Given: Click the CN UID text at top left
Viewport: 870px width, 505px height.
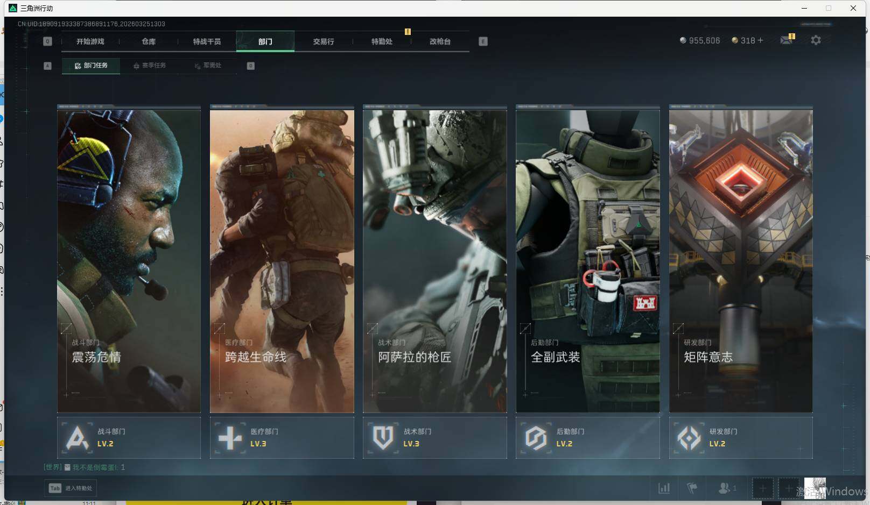Looking at the screenshot, I should pyautogui.click(x=92, y=24).
